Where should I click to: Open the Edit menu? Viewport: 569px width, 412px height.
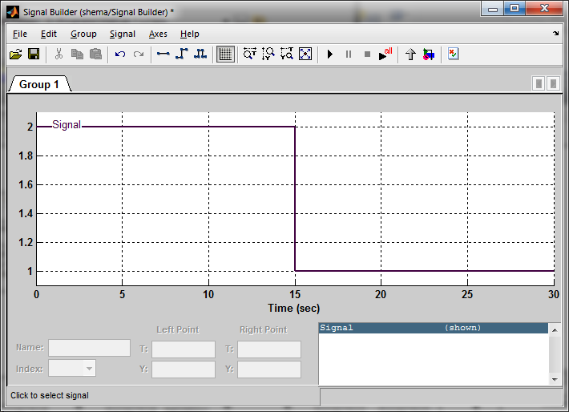click(x=49, y=34)
